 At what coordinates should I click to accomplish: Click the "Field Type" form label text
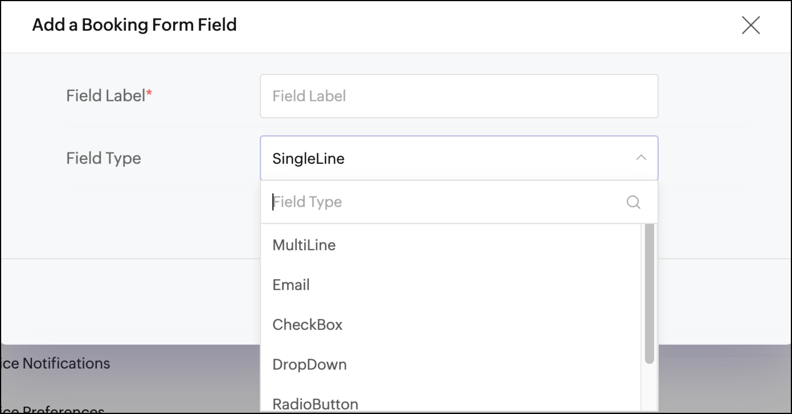pos(104,158)
